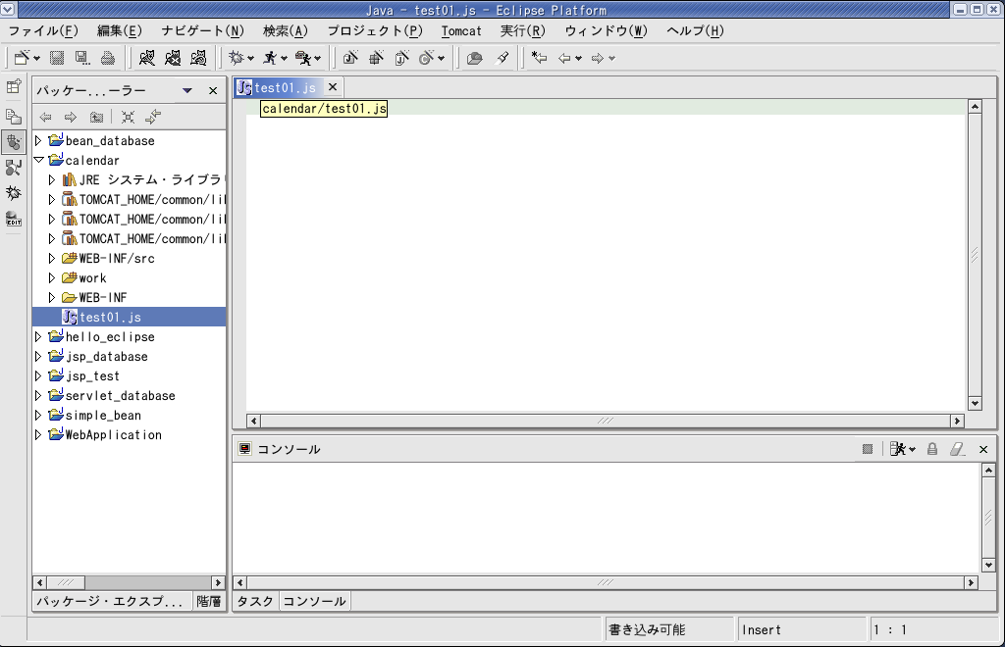Open the 編集(E) menu
1005x647 pixels.
click(119, 30)
